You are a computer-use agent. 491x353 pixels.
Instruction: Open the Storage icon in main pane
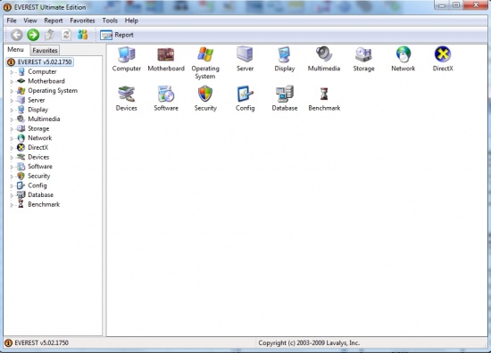coord(363,54)
